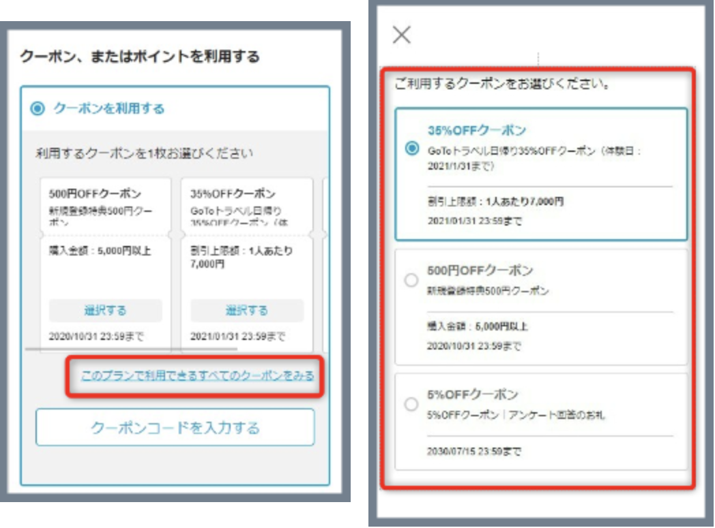The height and width of the screenshot is (528, 715).
Task: Open the このプランで利用できるすべてのクーポンをみる link
Action: tap(199, 375)
